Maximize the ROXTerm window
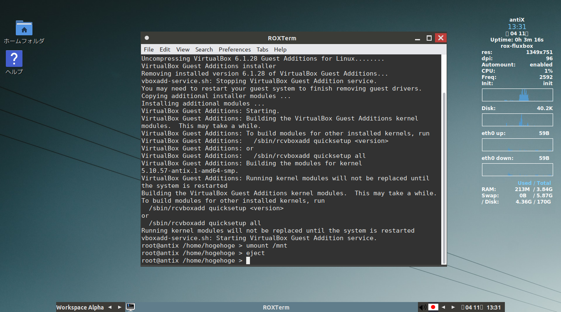The height and width of the screenshot is (312, 561). 429,38
